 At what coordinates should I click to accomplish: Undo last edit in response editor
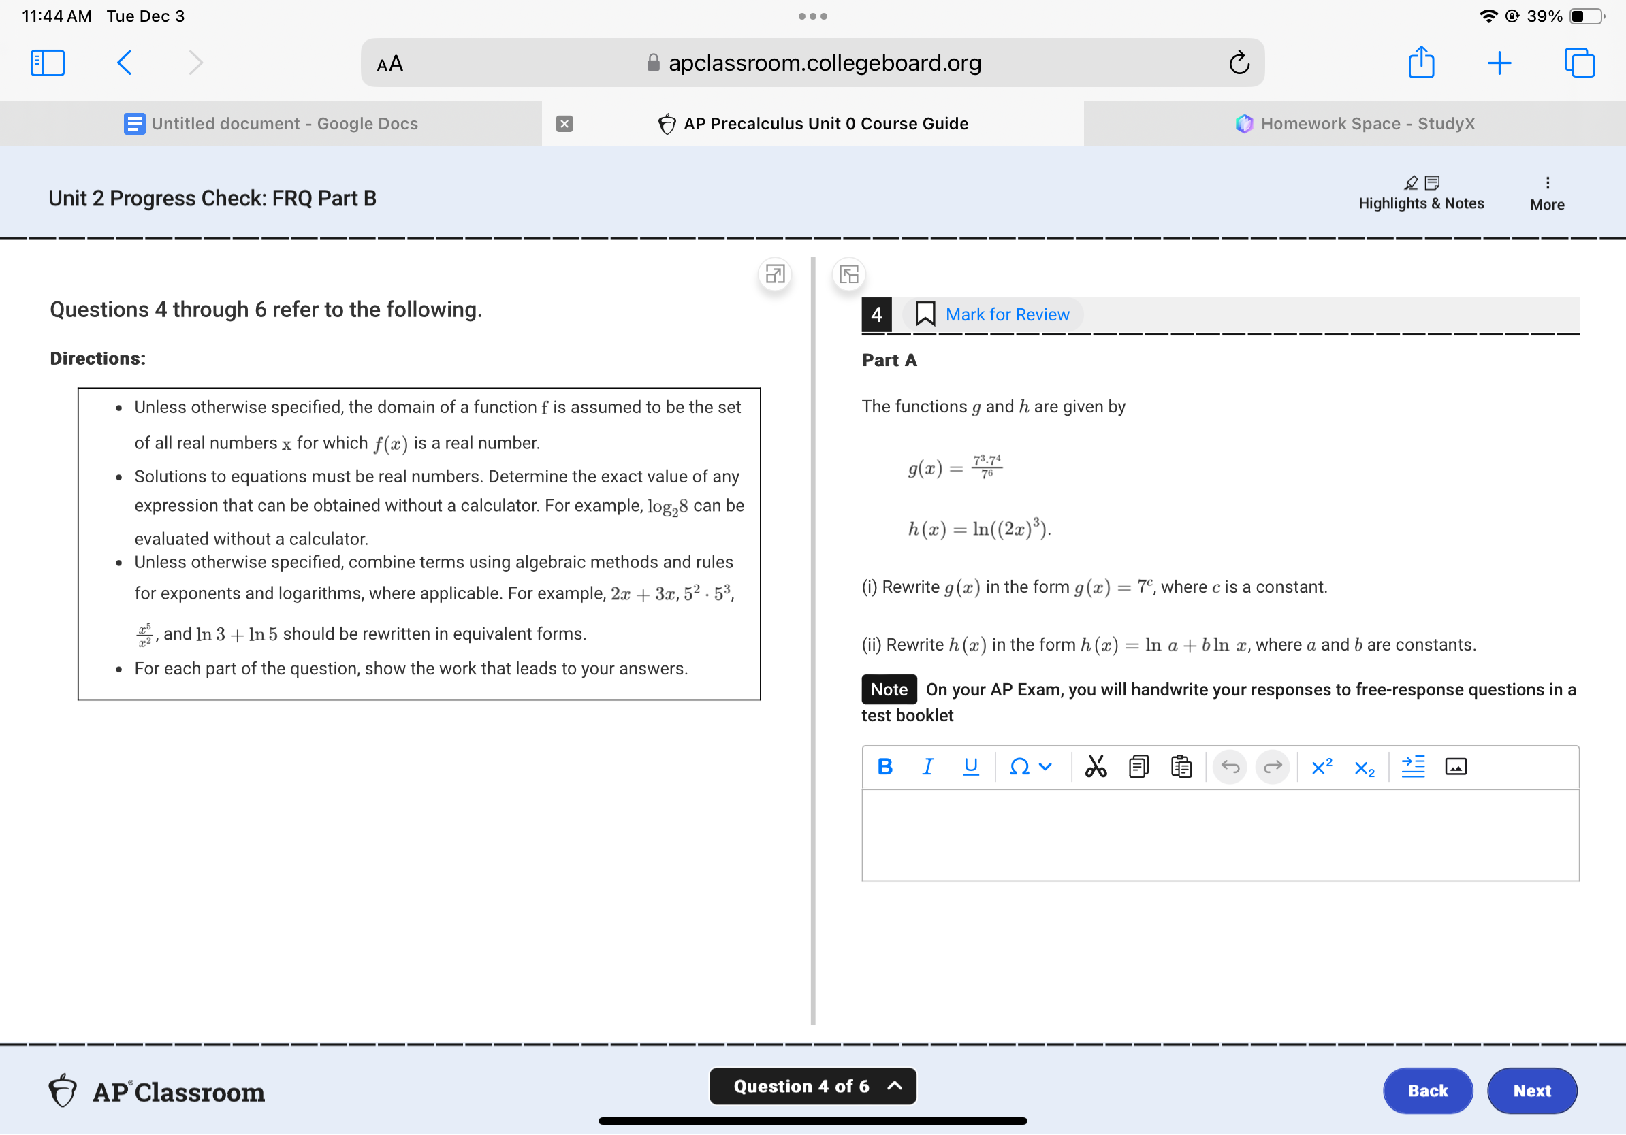(x=1230, y=766)
